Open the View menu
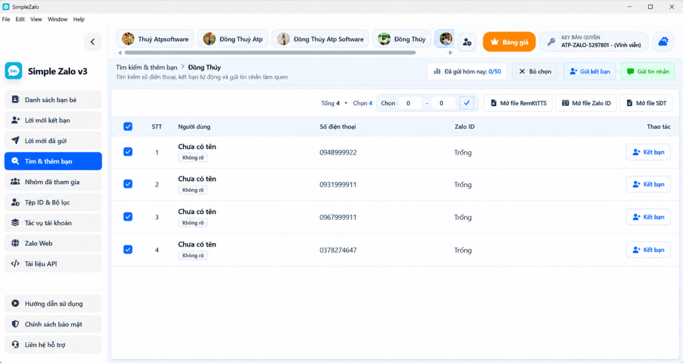 pyautogui.click(x=36, y=19)
